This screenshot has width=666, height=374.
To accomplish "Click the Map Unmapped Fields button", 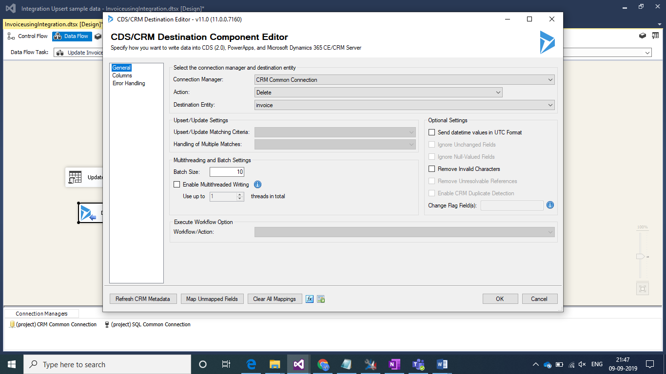I will [x=212, y=299].
